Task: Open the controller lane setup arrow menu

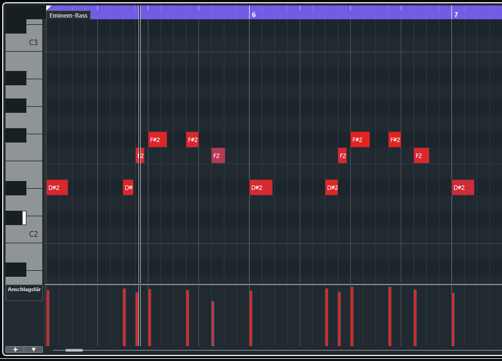Action: click(34, 349)
